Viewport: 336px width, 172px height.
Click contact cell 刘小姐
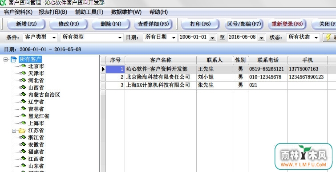[x=215, y=77]
